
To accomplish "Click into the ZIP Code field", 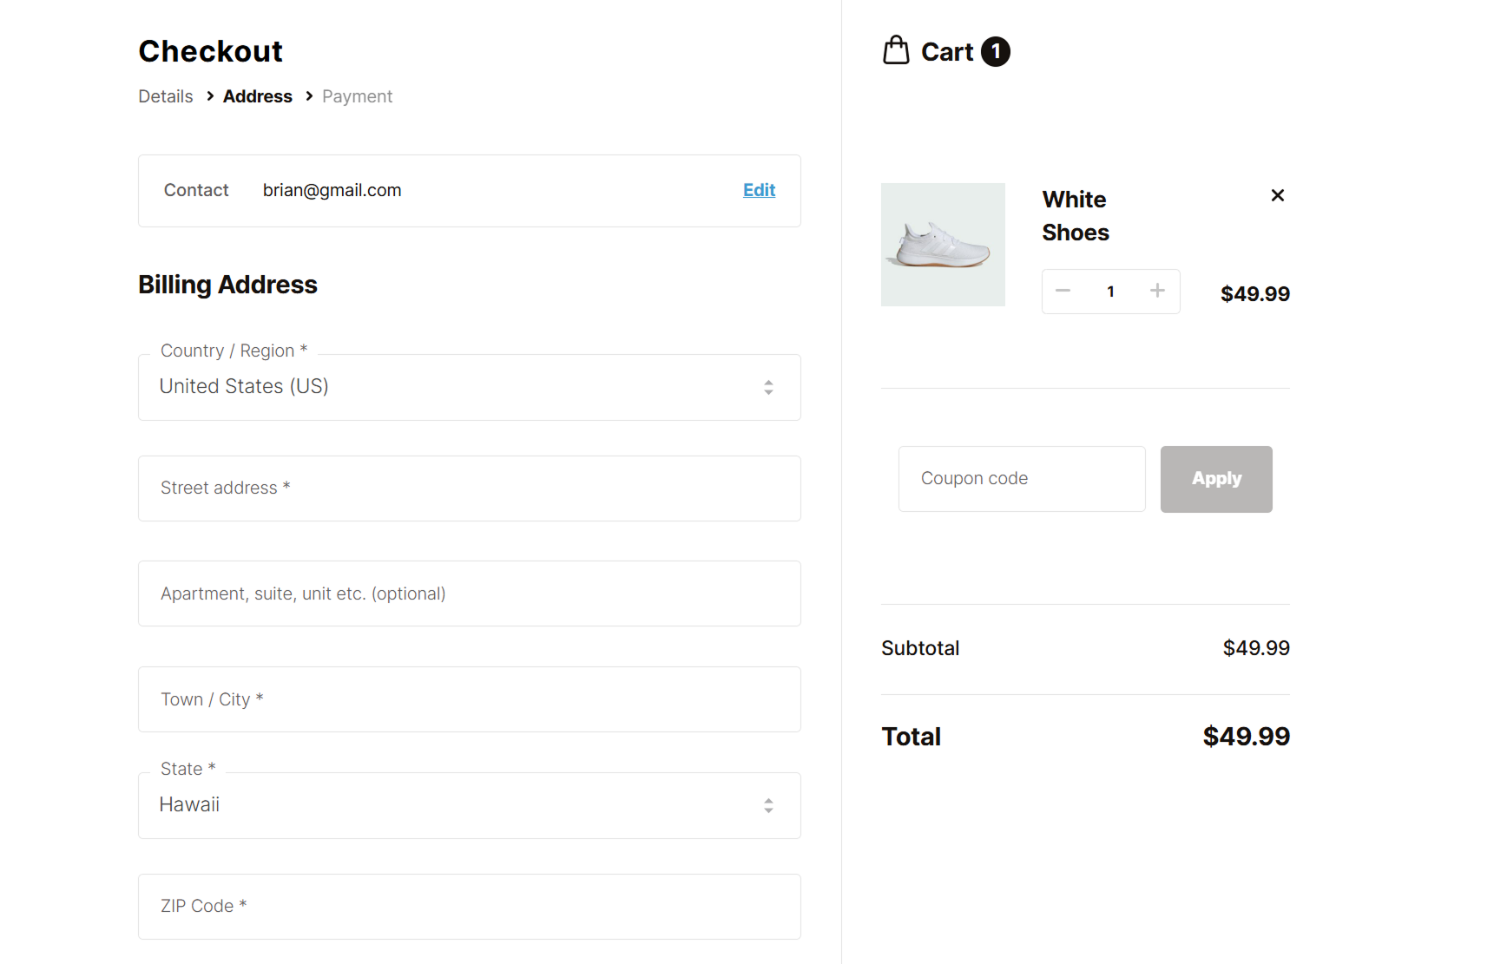I will pos(469,906).
